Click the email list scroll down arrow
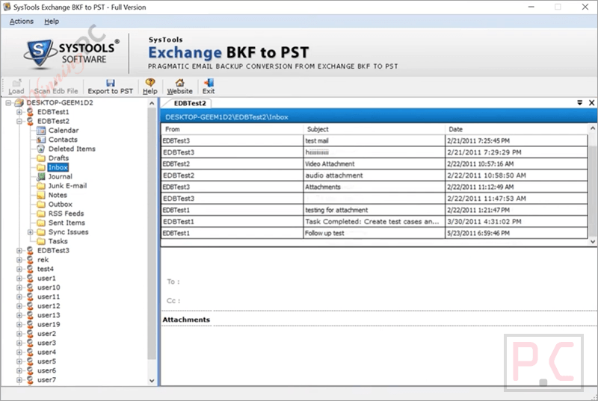 coord(593,241)
